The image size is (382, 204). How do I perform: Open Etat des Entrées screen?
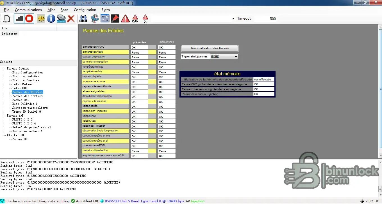click(x=26, y=76)
